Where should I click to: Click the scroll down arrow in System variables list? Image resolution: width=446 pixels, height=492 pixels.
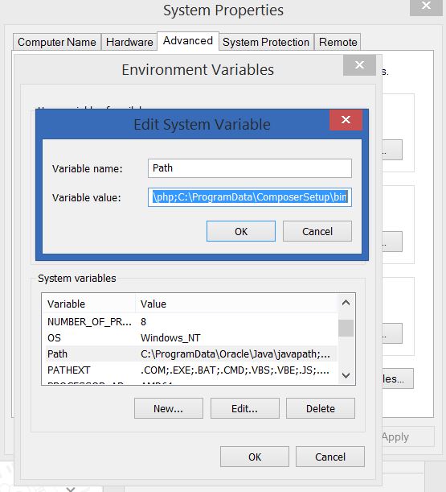coord(346,375)
